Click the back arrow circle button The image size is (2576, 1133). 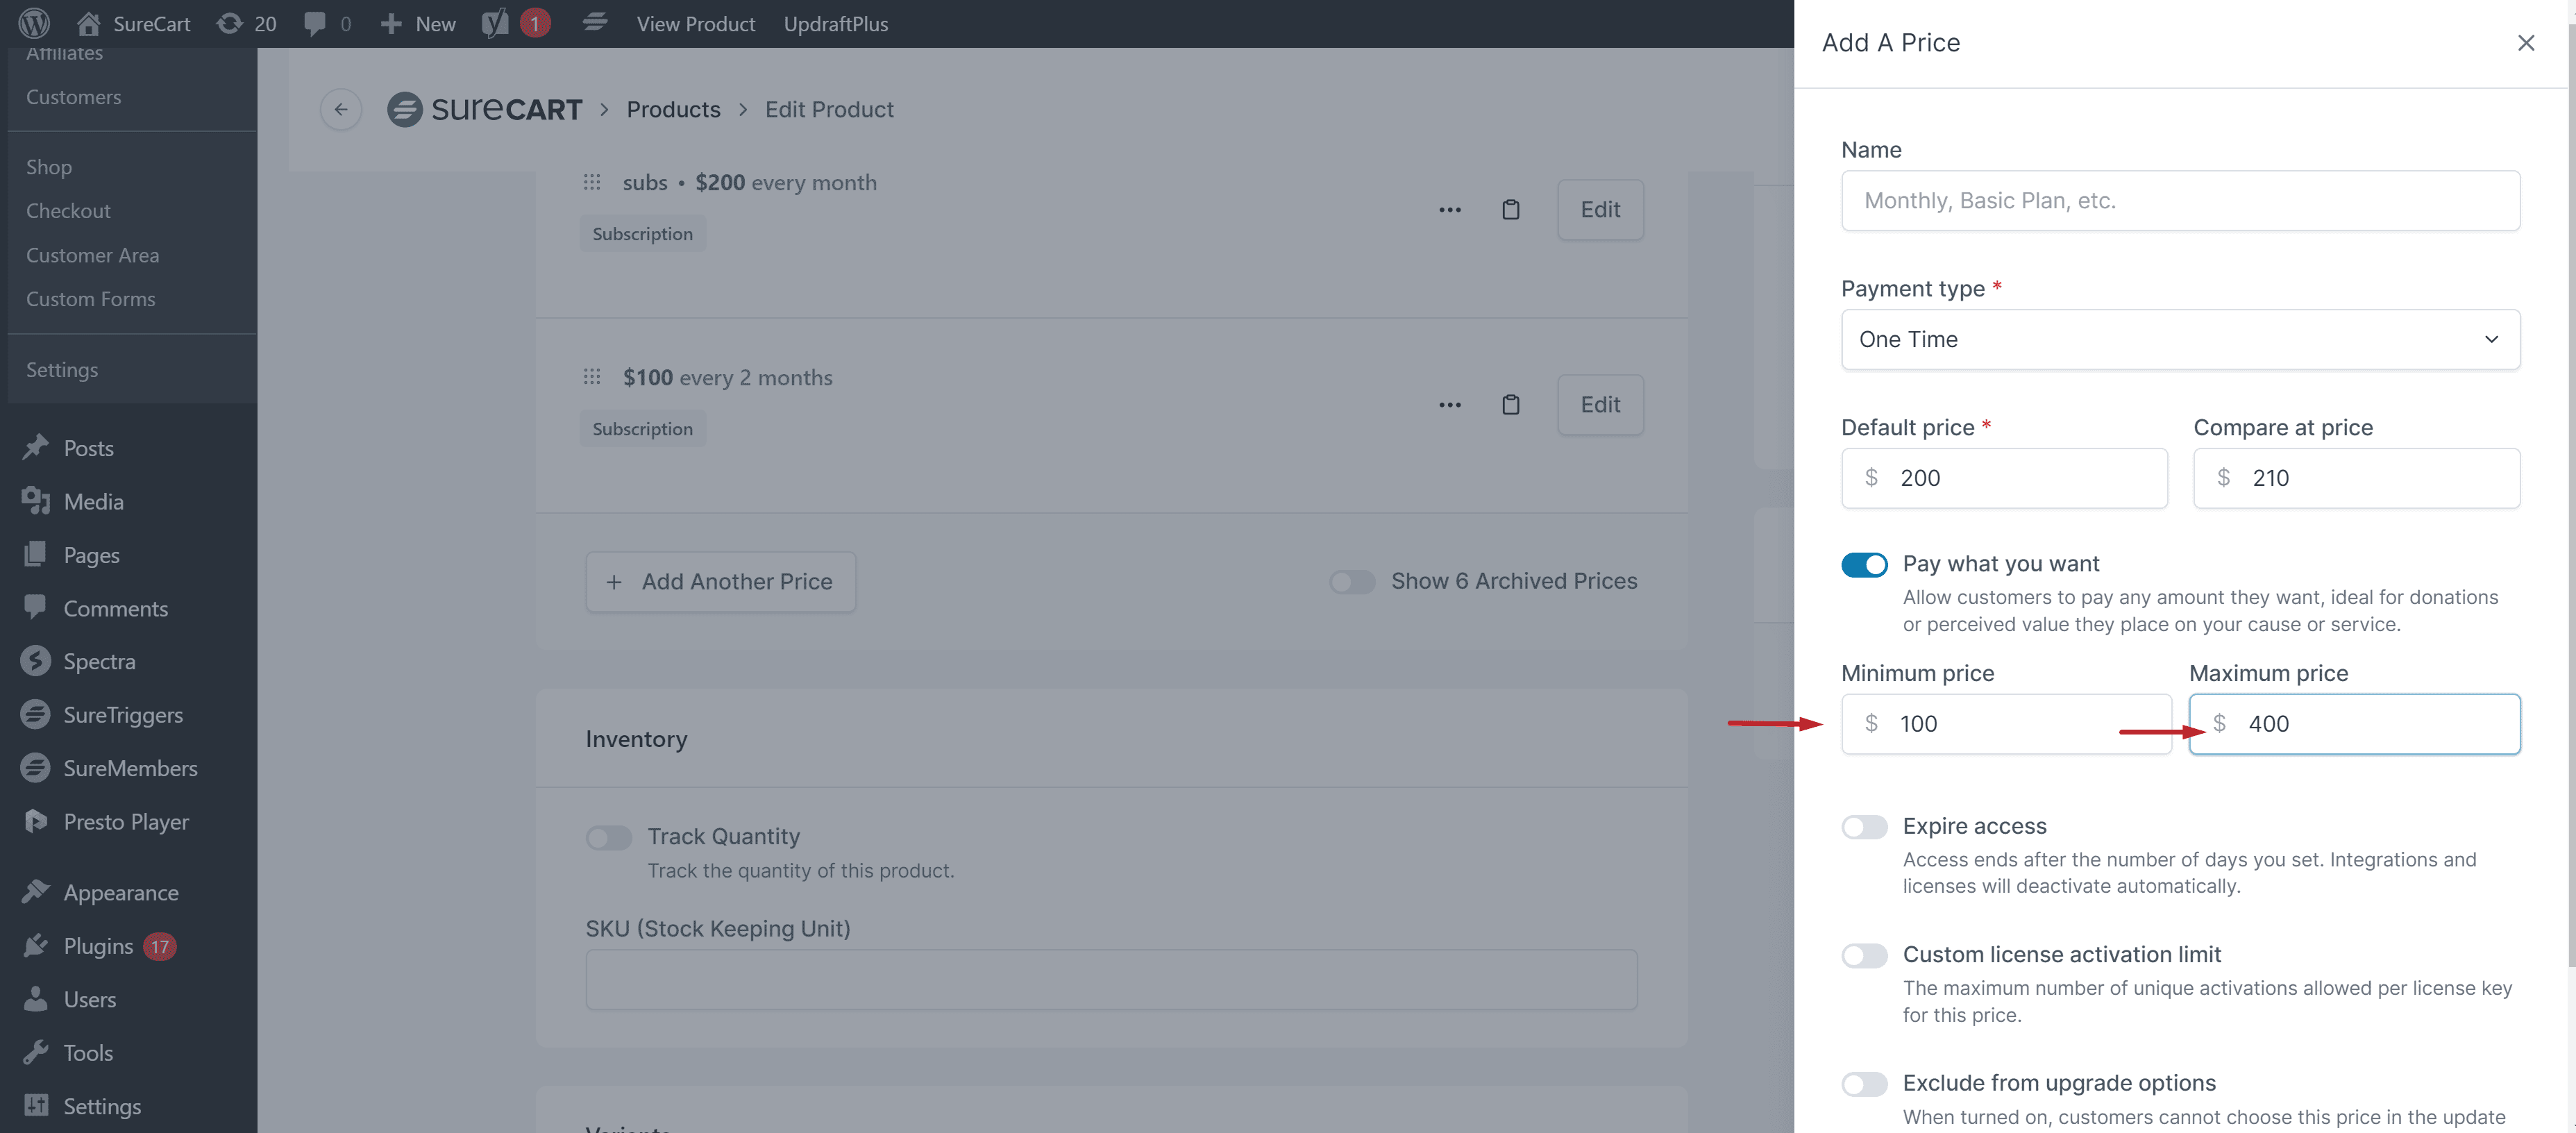(341, 109)
